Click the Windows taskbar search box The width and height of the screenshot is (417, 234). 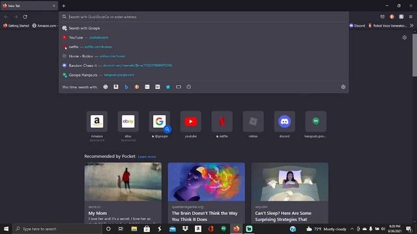(x=57, y=229)
